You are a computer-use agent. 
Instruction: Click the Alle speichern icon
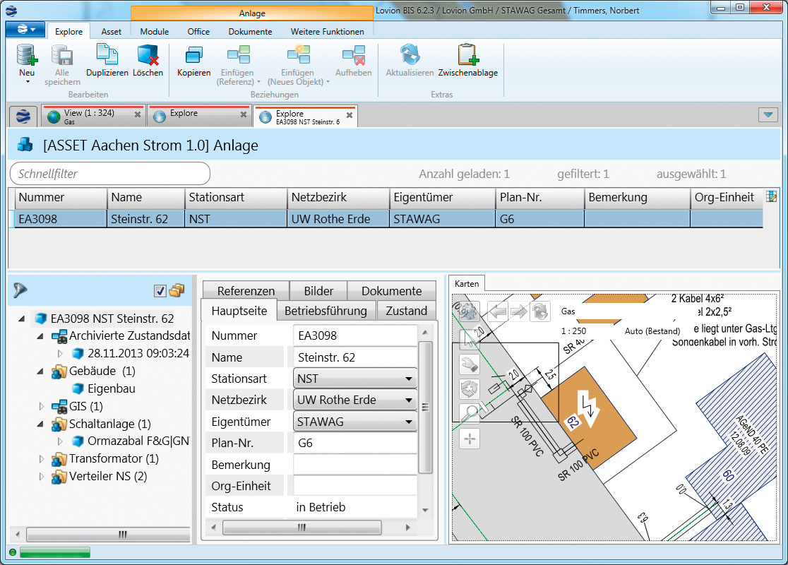[x=62, y=55]
